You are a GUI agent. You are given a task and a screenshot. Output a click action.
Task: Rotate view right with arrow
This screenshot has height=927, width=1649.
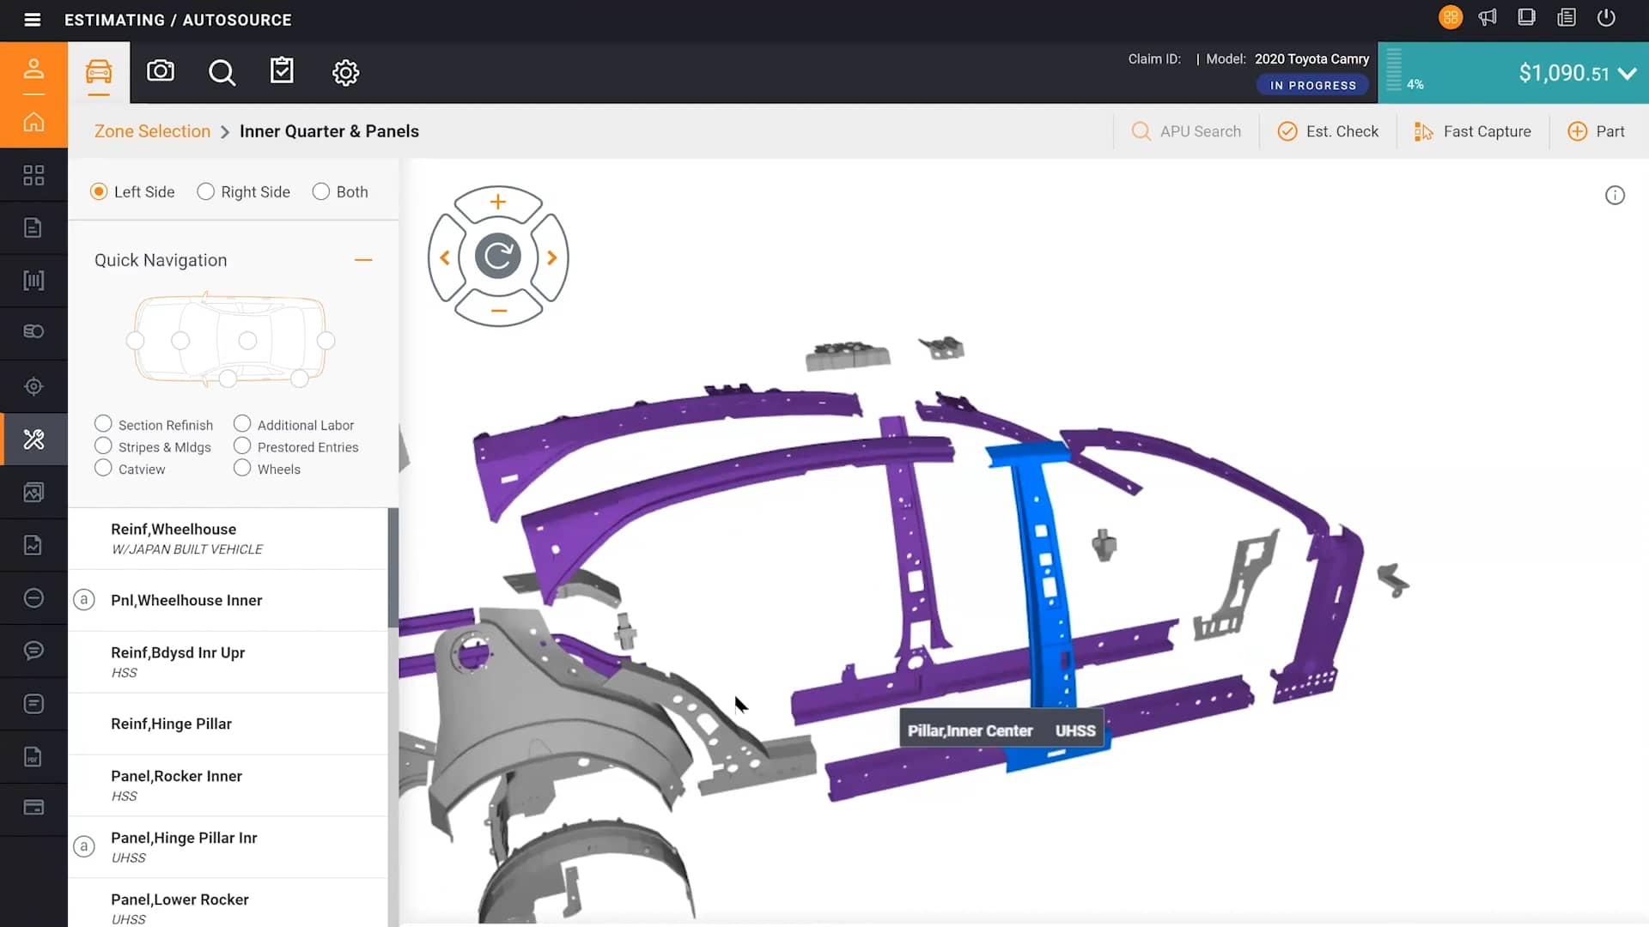point(552,257)
